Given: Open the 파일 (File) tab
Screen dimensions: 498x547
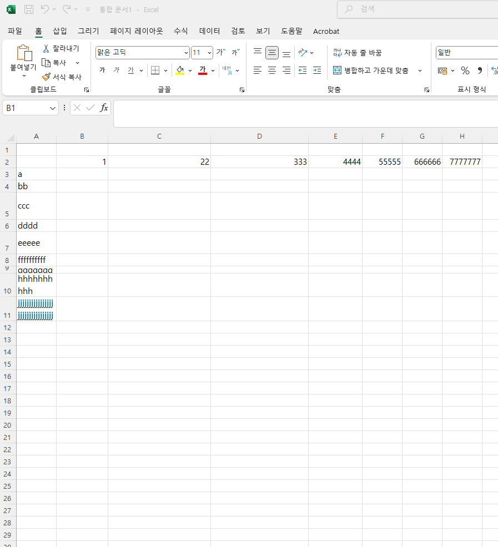Looking at the screenshot, I should [x=15, y=31].
